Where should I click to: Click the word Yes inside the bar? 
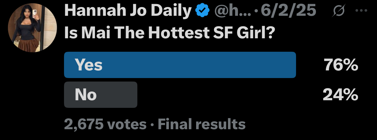[89, 65]
